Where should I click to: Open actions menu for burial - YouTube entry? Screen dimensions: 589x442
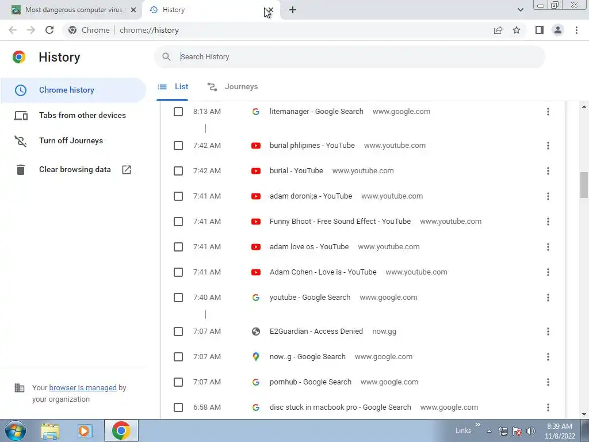tap(548, 171)
